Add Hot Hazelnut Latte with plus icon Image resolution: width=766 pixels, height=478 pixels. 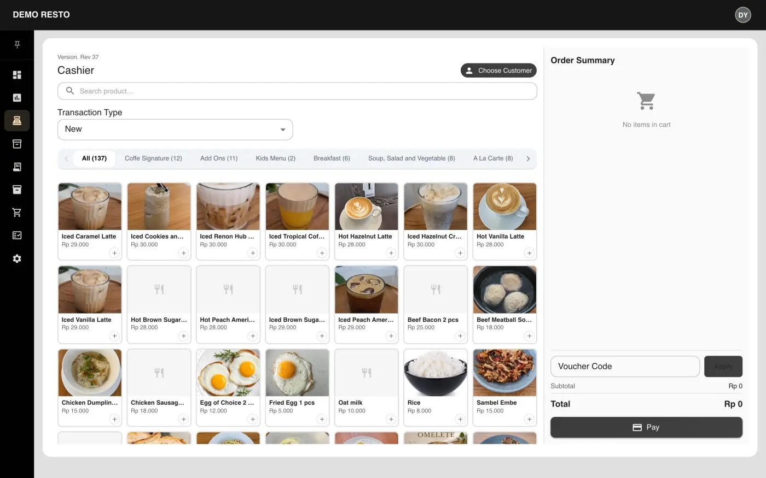[391, 253]
